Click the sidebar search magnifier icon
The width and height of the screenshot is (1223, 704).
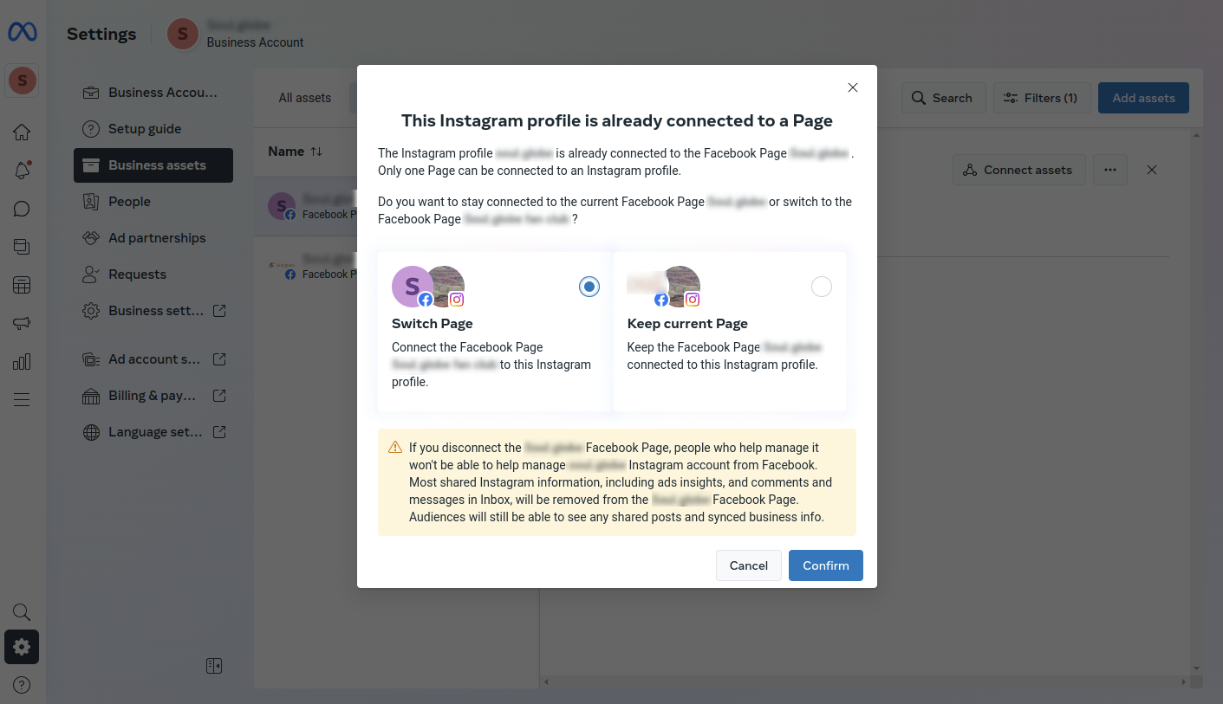(x=22, y=612)
